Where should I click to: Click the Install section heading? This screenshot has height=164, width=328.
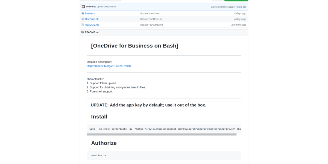click(x=99, y=117)
